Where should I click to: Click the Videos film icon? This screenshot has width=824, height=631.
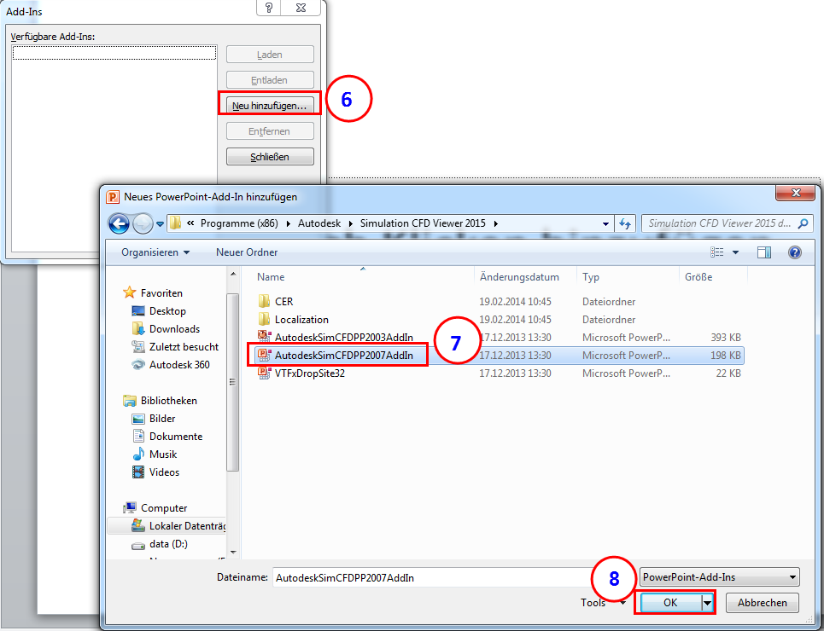138,472
